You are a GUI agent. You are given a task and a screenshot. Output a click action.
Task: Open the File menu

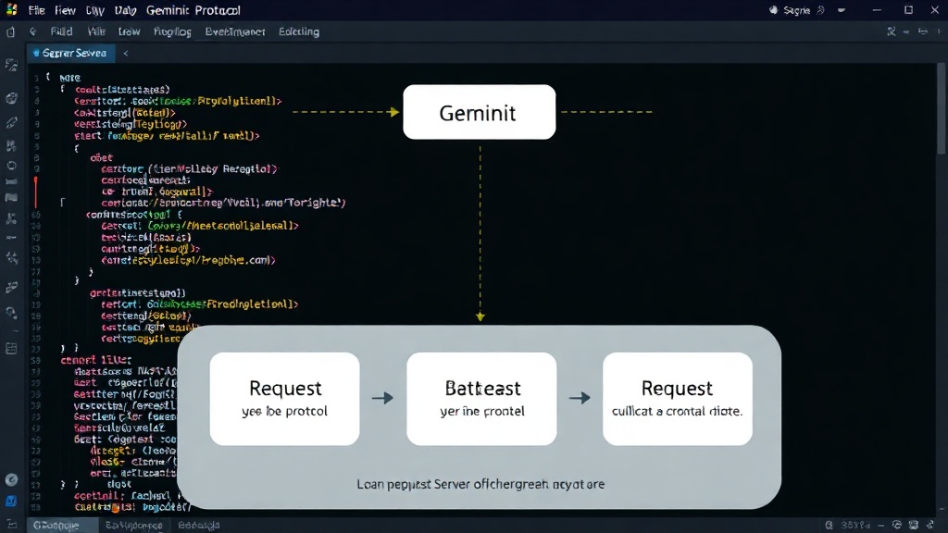click(36, 10)
